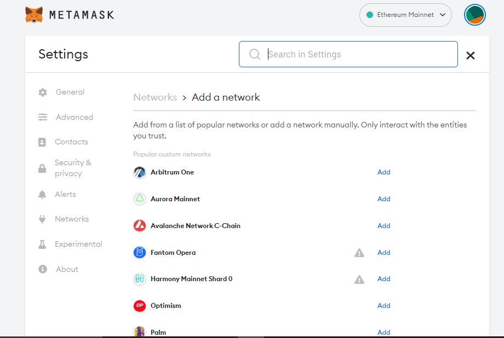This screenshot has height=338, width=504.
Task: Click the breadcrumb chevron separator
Action: 185,98
